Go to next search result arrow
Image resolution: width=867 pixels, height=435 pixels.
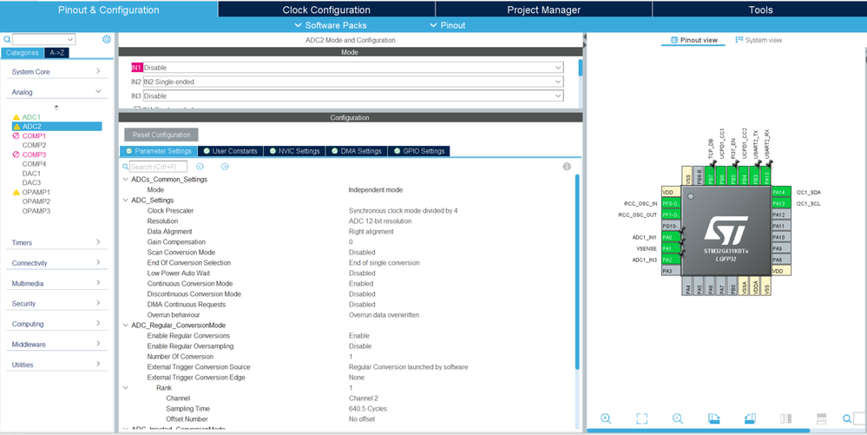(x=225, y=167)
